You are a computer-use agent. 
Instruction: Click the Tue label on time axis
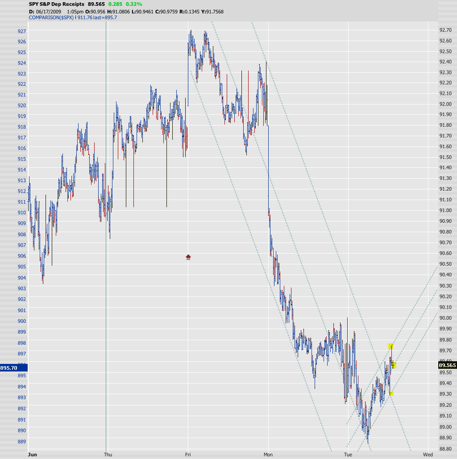coord(348,455)
